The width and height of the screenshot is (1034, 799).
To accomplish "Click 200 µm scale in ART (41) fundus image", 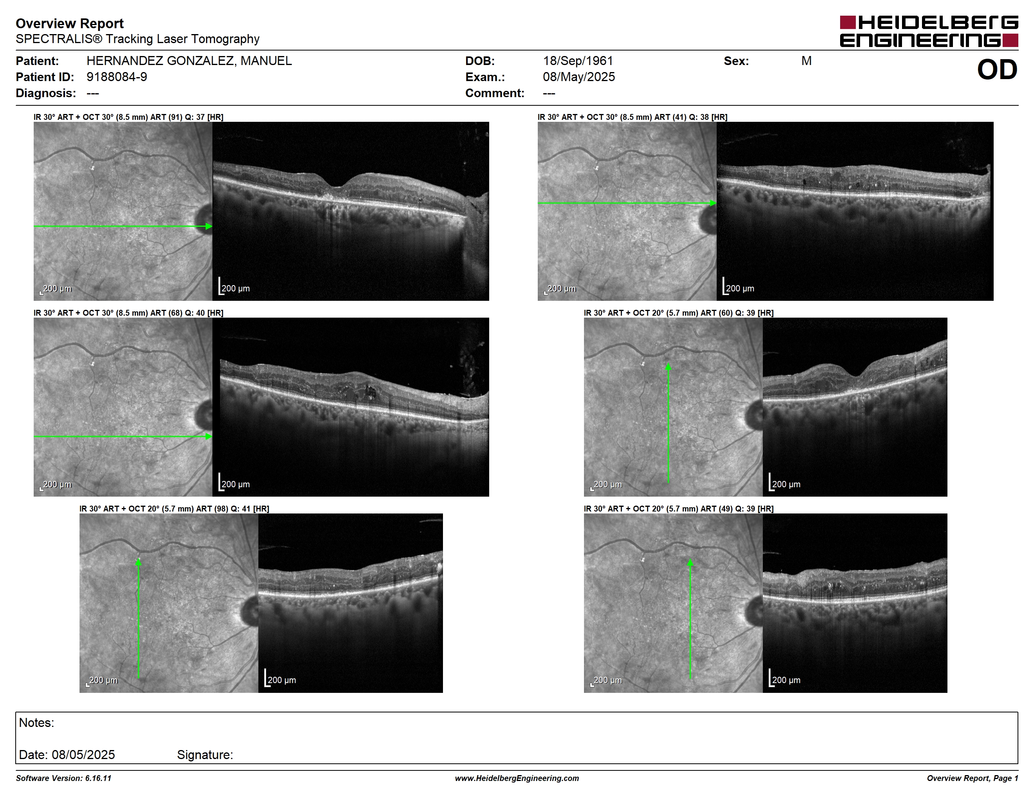I will 560,289.
